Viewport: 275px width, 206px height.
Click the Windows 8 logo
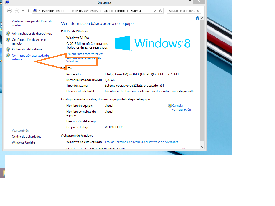(153, 43)
